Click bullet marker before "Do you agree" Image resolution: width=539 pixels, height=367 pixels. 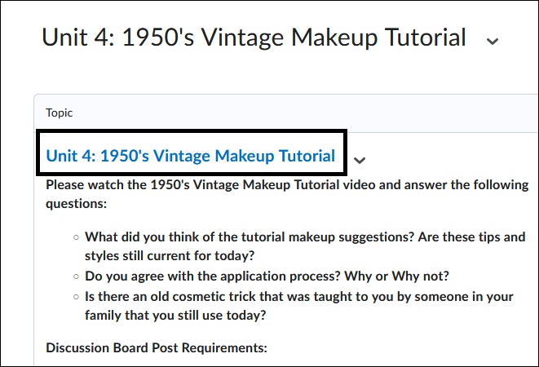coord(76,276)
